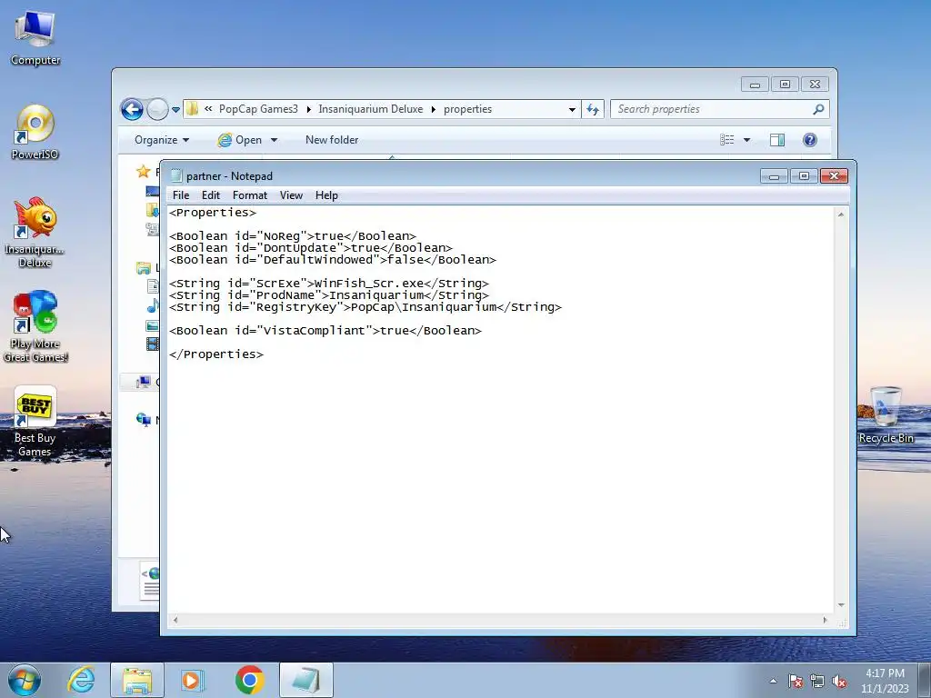Click the Show desktop button on taskbar

coord(925,681)
